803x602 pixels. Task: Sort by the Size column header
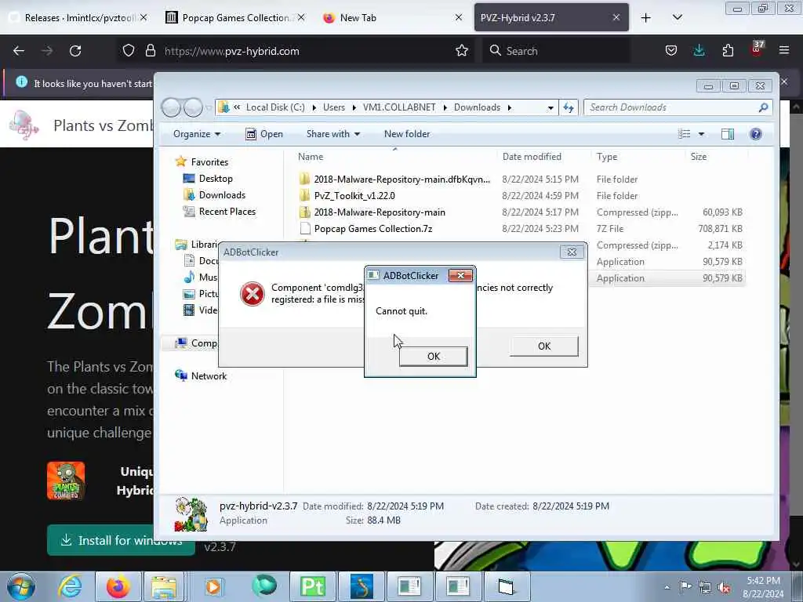[699, 157]
